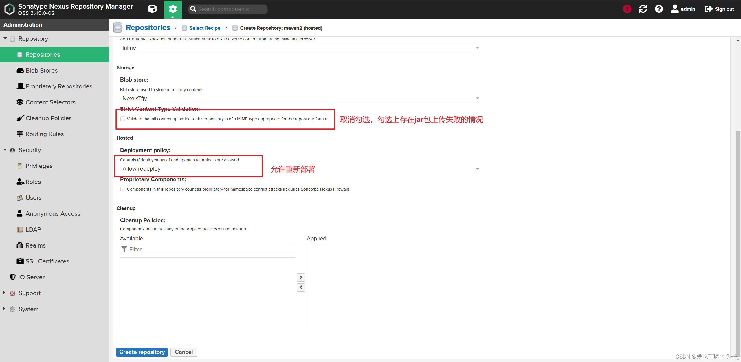Click the red system alert icon

click(x=627, y=9)
